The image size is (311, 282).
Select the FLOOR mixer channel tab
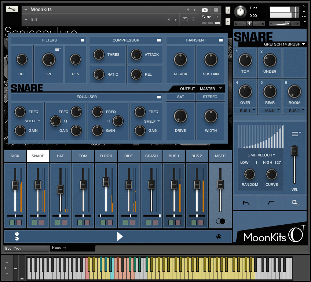pyautogui.click(x=106, y=156)
